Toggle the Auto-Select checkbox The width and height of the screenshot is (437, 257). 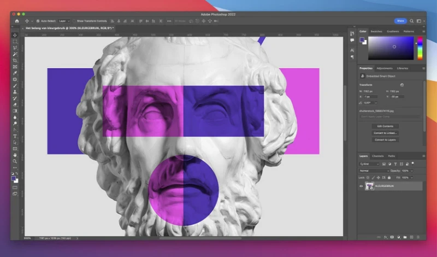[x=38, y=21]
